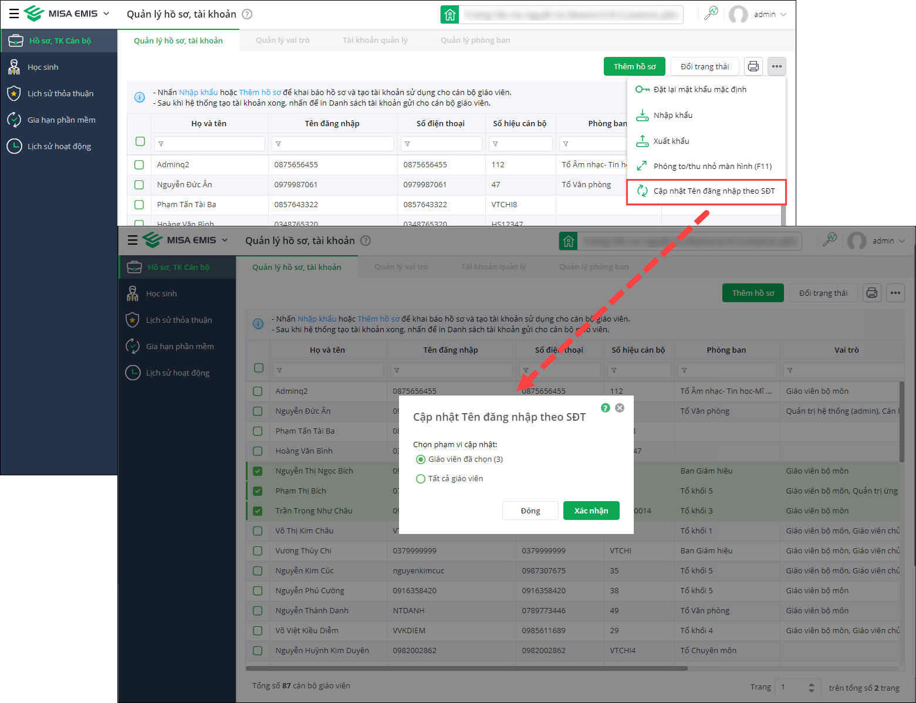This screenshot has width=916, height=703.
Task: Uncheck the Nguyễn Thị Ngọc Bích row
Action: pyautogui.click(x=258, y=471)
